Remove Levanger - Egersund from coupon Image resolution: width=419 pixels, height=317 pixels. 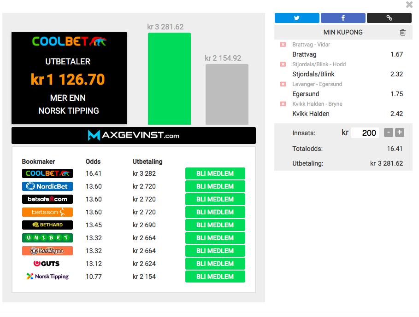283,84
